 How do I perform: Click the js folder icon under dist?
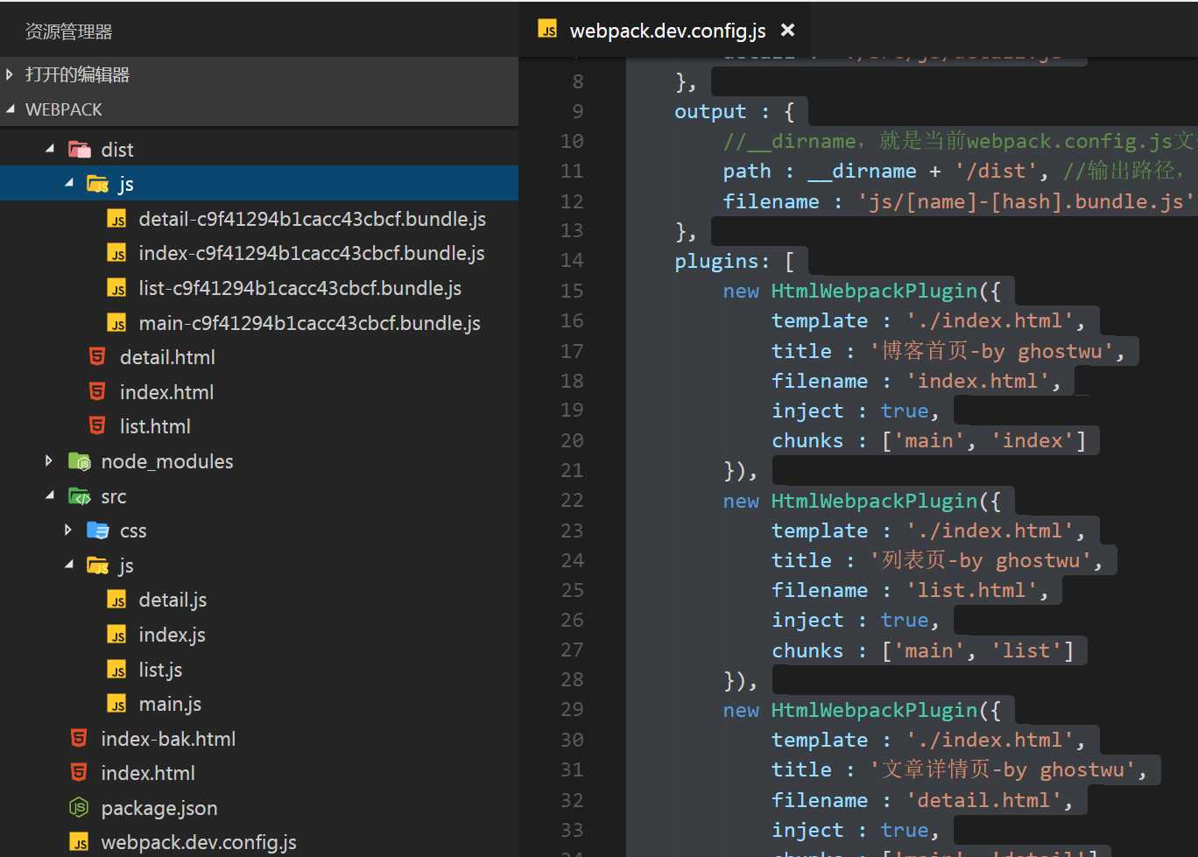pyautogui.click(x=98, y=184)
